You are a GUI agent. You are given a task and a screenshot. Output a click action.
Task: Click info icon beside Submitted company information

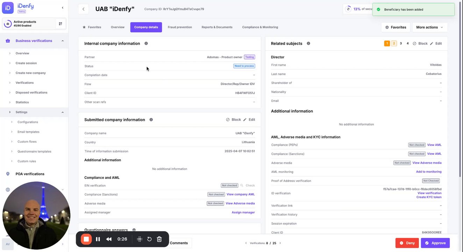[151, 120]
